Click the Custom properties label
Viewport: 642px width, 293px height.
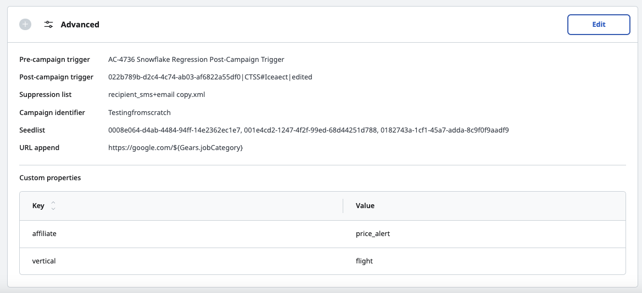tap(50, 178)
